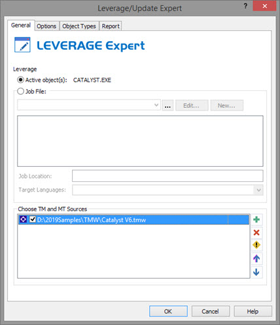
Task: Click into the Job Location field
Action: point(167,176)
